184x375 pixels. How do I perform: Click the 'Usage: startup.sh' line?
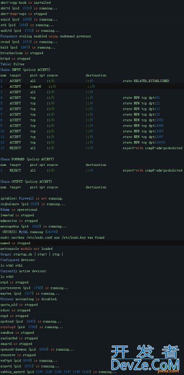[32, 254]
